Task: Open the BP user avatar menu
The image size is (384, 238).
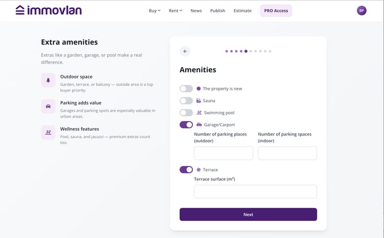Action: [x=362, y=10]
